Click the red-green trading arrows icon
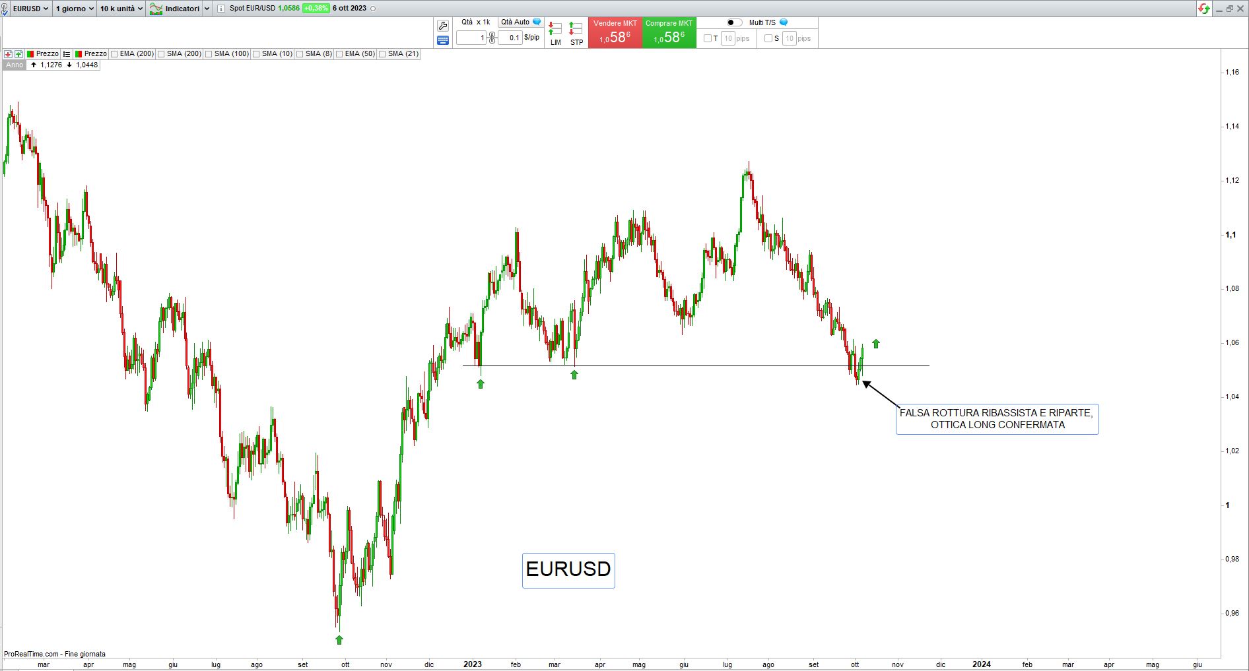The height and width of the screenshot is (671, 1249). click(x=1204, y=9)
